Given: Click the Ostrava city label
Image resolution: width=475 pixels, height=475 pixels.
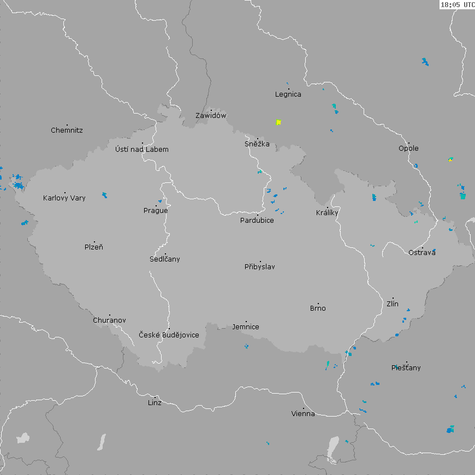Looking at the screenshot, I should pos(422,253).
